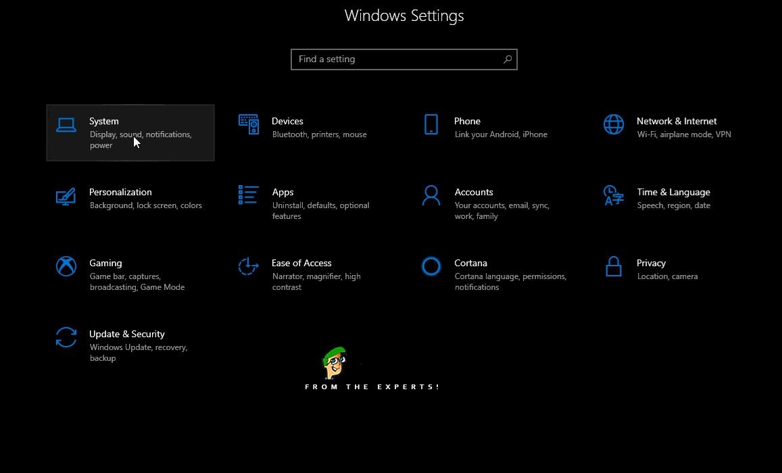Click 'Location, camera' description
Image resolution: width=782 pixels, height=473 pixels.
pyautogui.click(x=667, y=276)
